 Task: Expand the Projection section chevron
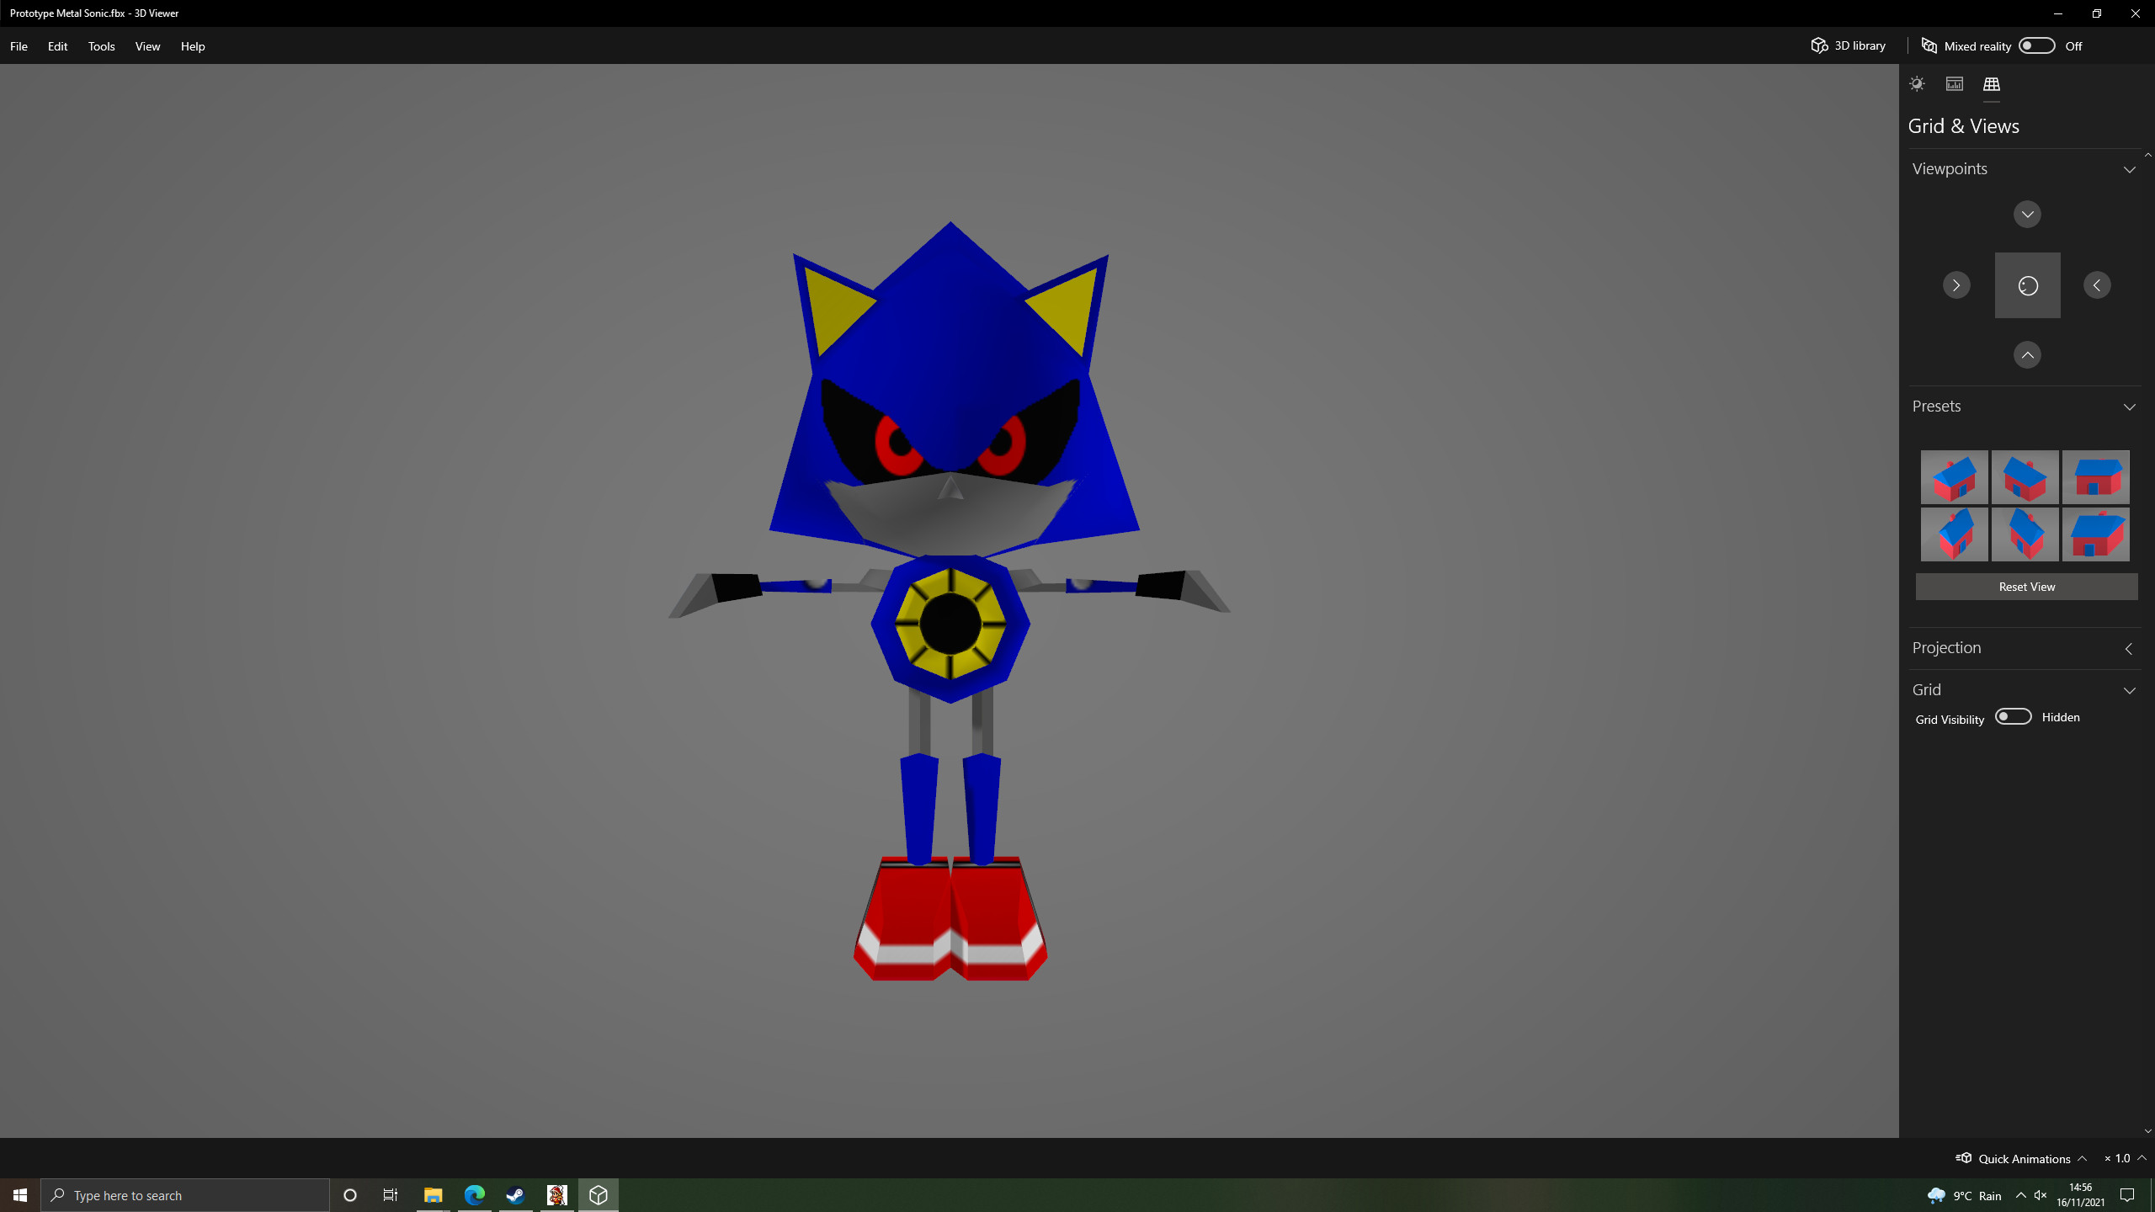tap(2130, 648)
